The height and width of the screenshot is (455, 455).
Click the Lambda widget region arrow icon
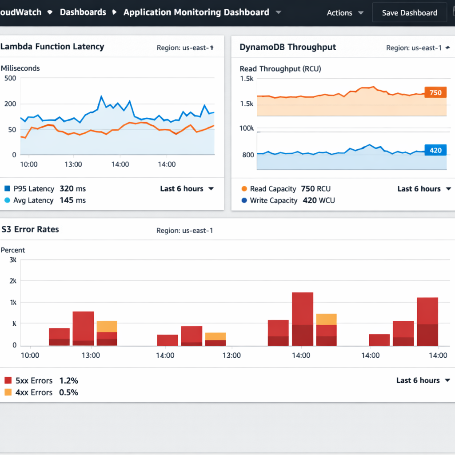click(x=212, y=48)
